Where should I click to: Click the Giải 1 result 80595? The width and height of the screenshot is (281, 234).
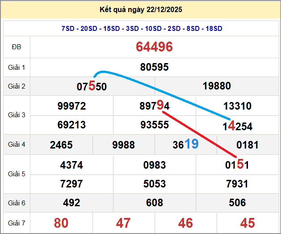[x=154, y=67]
